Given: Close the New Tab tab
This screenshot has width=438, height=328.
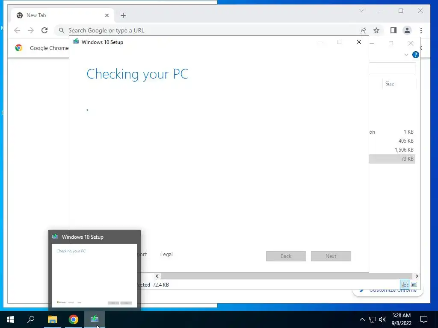Looking at the screenshot, I should 107,15.
